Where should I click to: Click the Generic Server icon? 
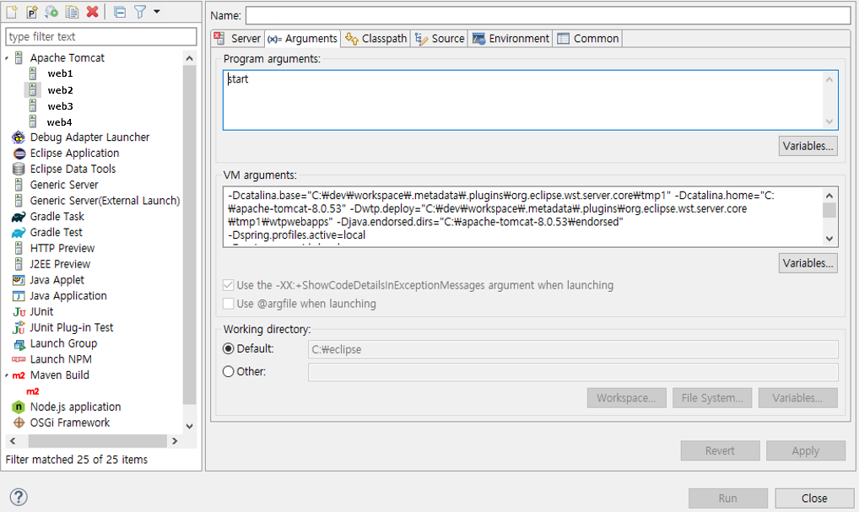pos(19,185)
